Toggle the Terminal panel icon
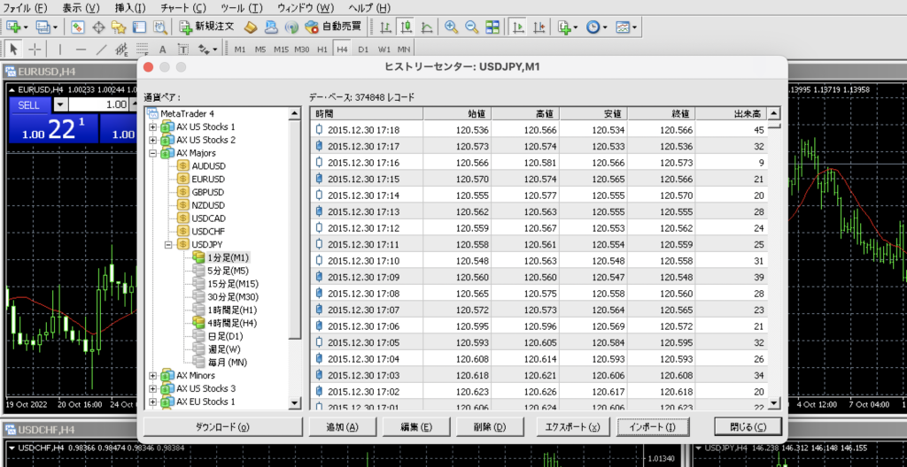This screenshot has height=467, width=907. 139,27
